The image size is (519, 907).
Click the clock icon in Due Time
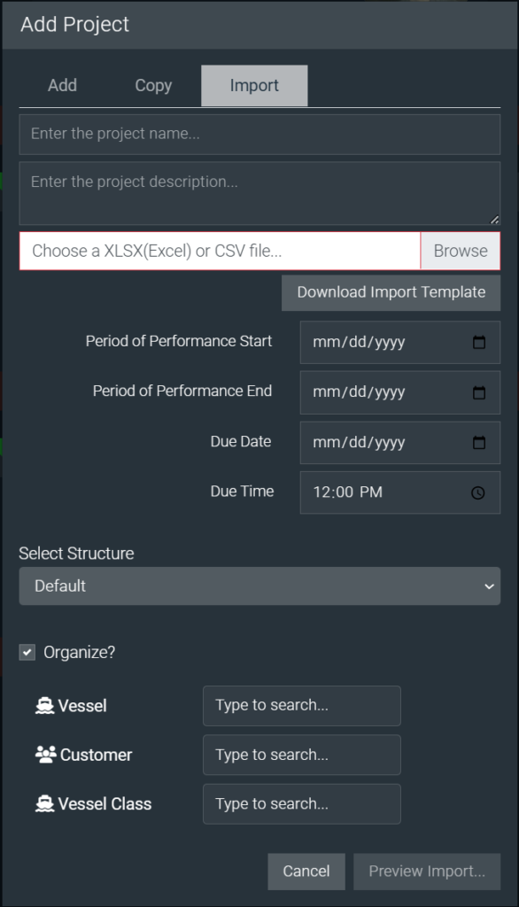(478, 492)
